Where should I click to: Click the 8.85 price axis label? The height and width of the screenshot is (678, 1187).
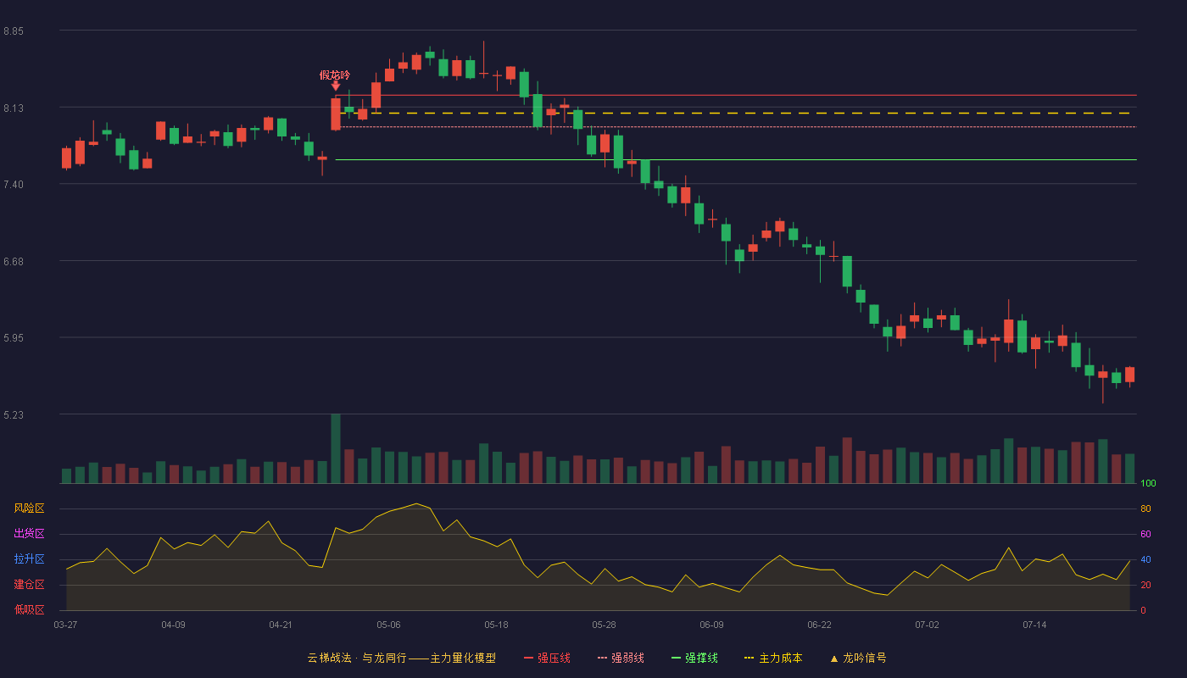14,31
